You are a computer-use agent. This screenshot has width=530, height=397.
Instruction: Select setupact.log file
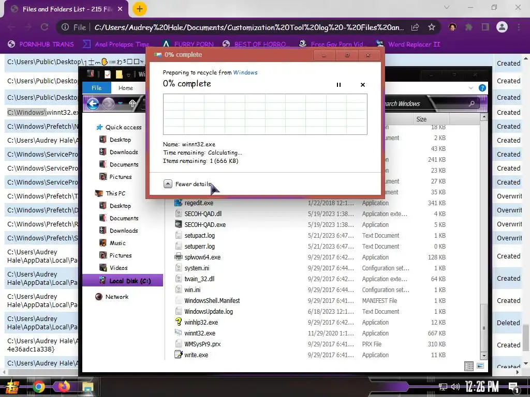(199, 235)
